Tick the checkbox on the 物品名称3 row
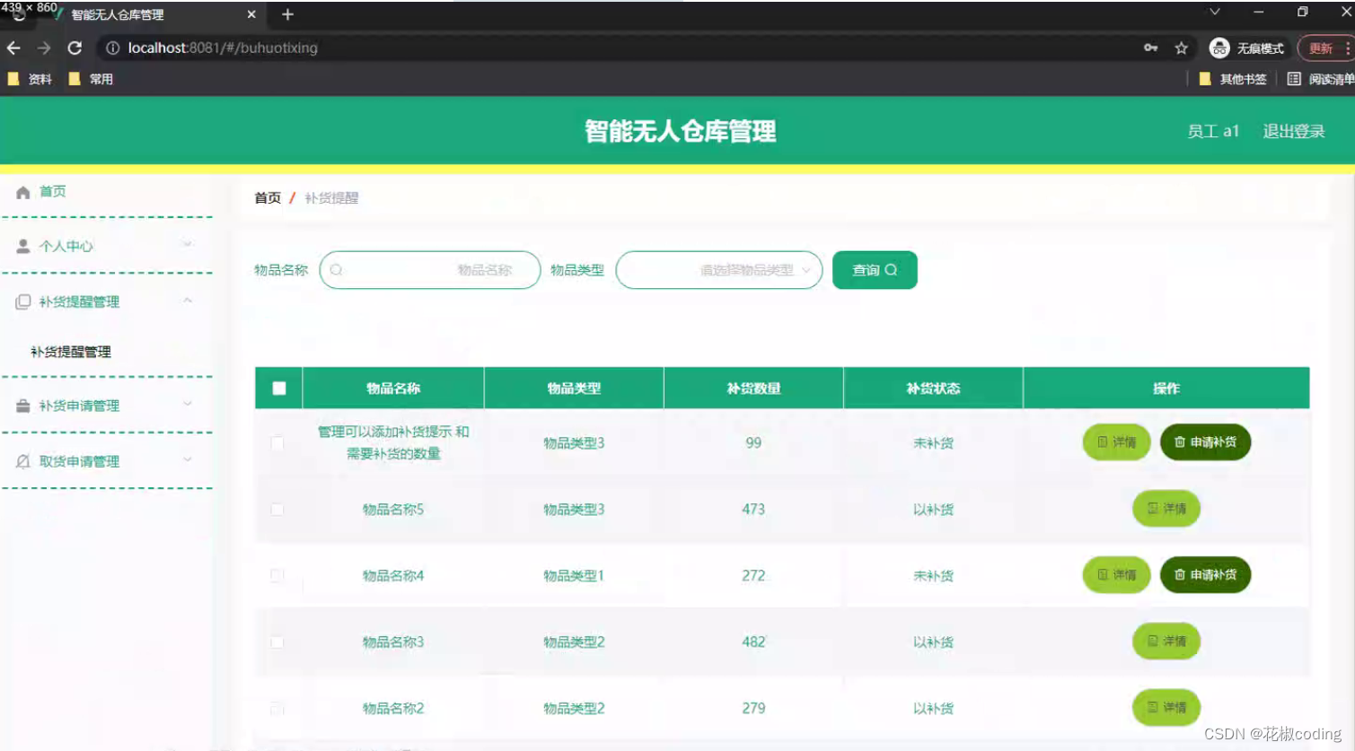Screen dimensions: 1355x751 (278, 642)
